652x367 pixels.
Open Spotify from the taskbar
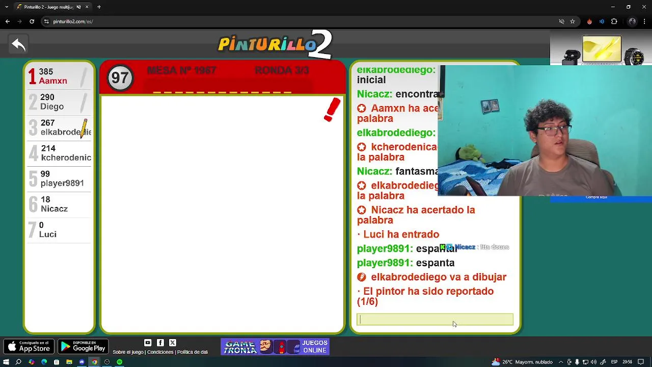click(x=119, y=362)
